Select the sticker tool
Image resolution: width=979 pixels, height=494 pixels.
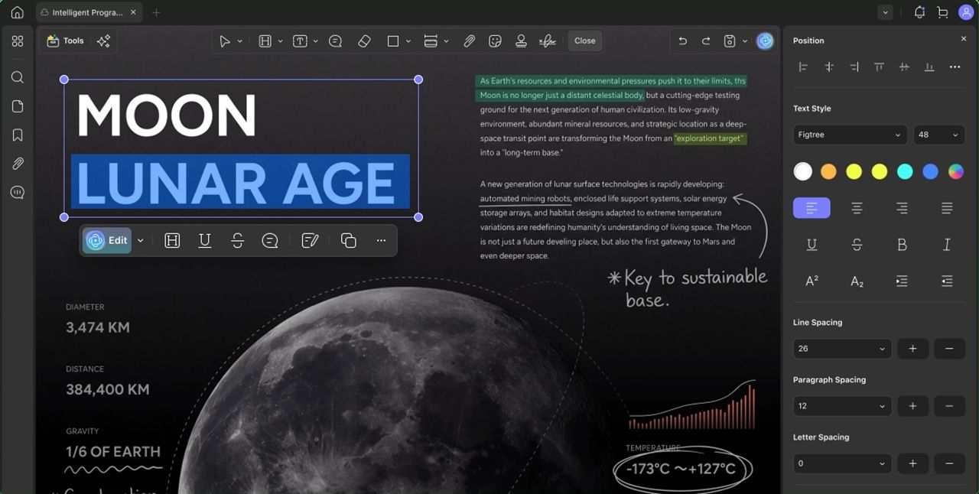coord(495,41)
